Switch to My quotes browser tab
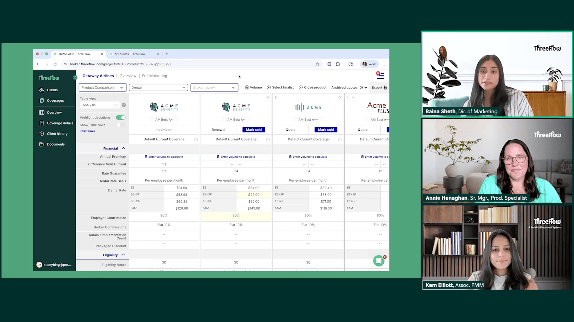This screenshot has width=574, height=322. tap(130, 54)
